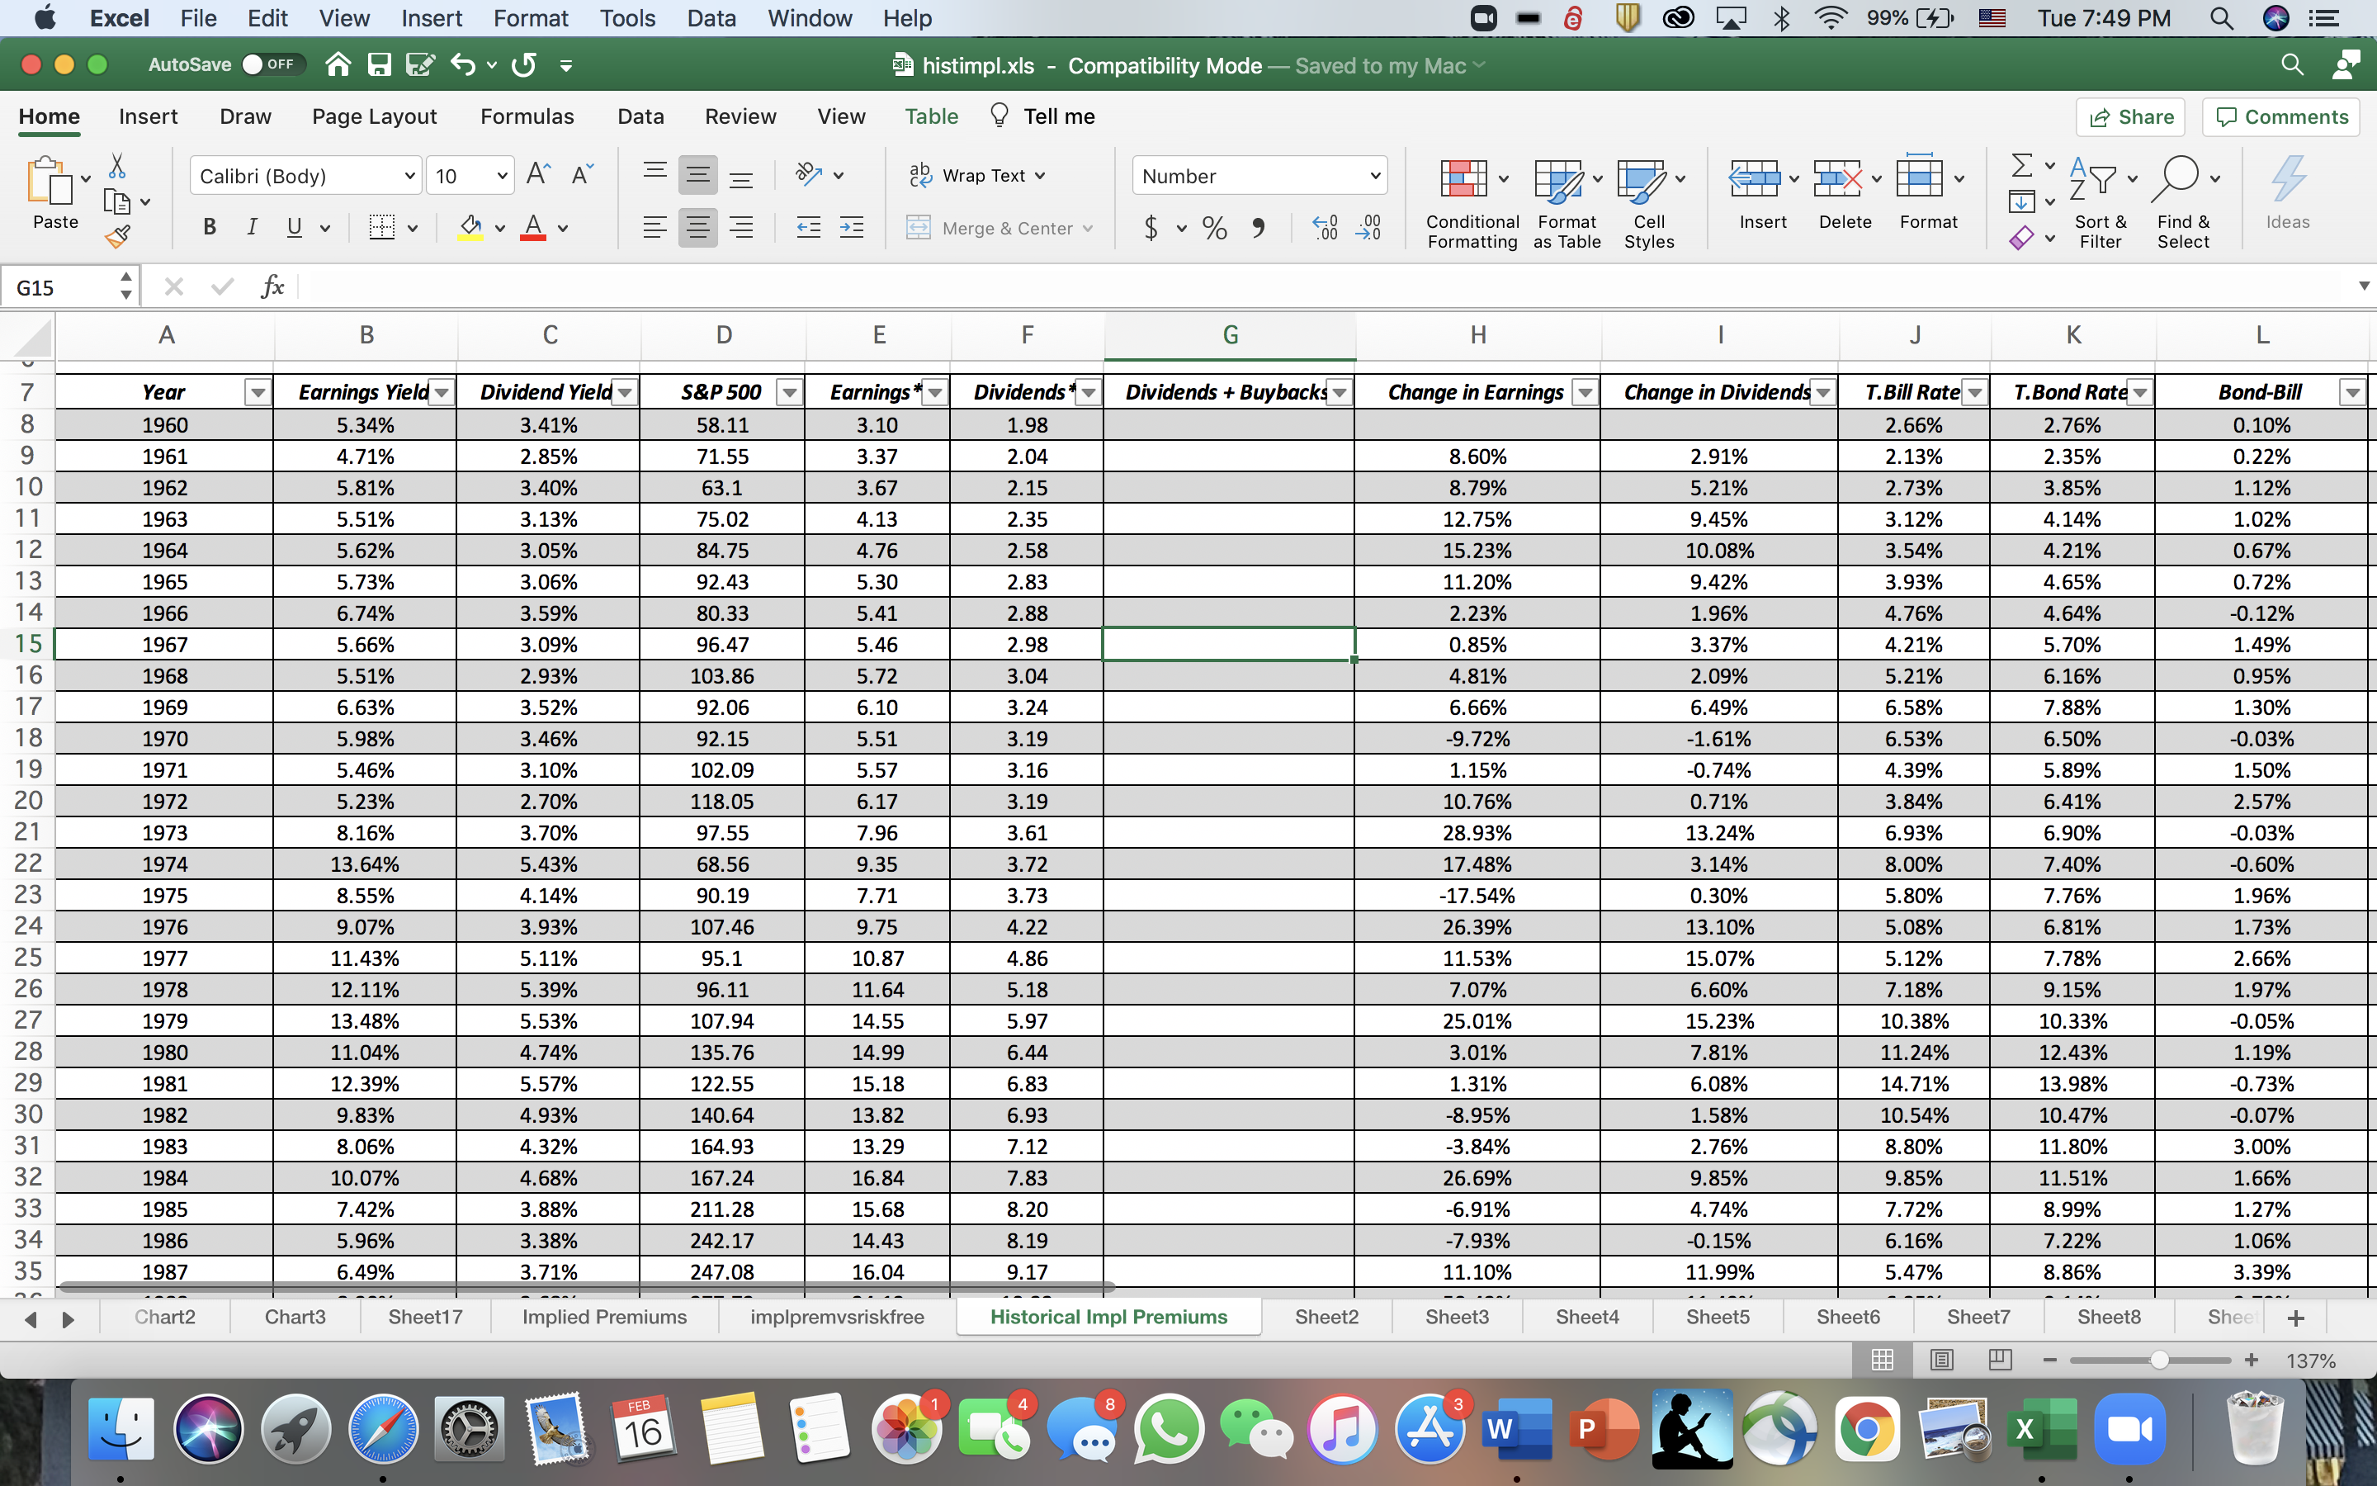Screen dimensions: 2377x1486
Task: Apply percent number format
Action: [x=1213, y=227]
